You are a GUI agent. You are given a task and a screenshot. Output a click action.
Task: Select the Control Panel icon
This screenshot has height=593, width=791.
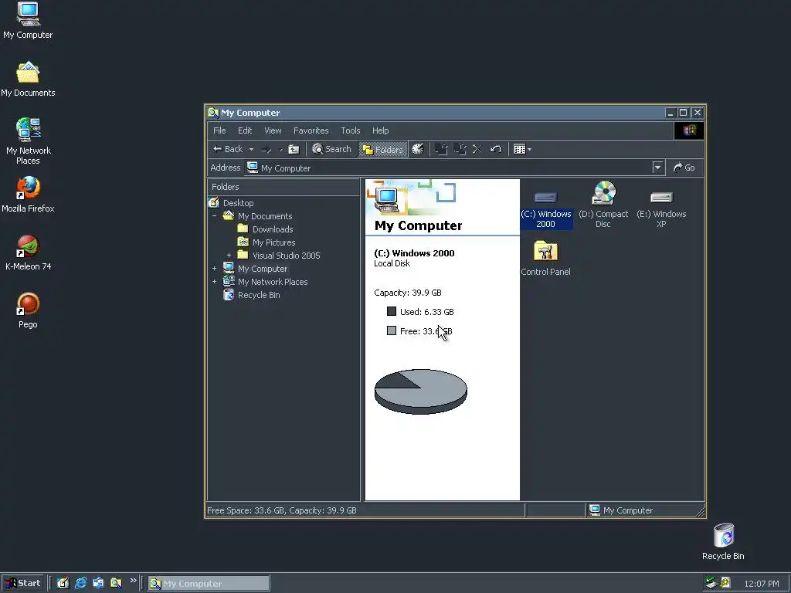[x=545, y=258]
